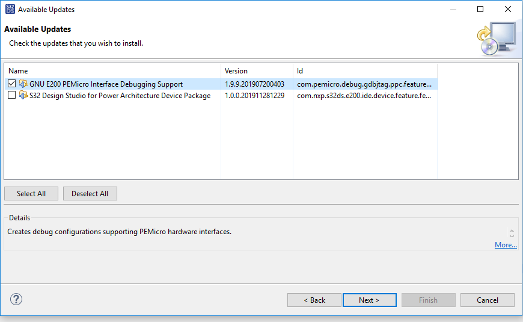Click the details scroll down arrow
The width and height of the screenshot is (523, 322).
pos(512,236)
